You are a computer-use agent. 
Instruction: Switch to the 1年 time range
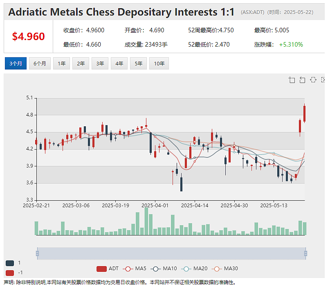point(61,63)
